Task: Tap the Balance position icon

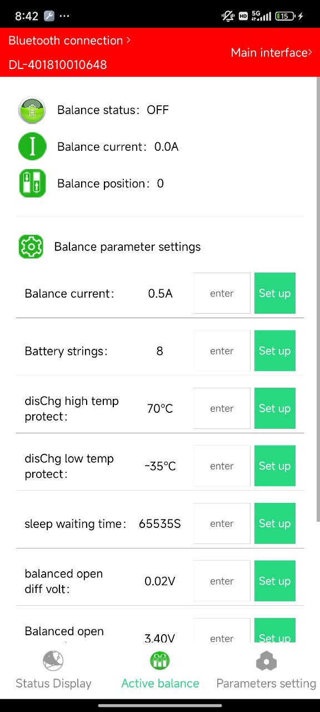Action: tap(32, 184)
